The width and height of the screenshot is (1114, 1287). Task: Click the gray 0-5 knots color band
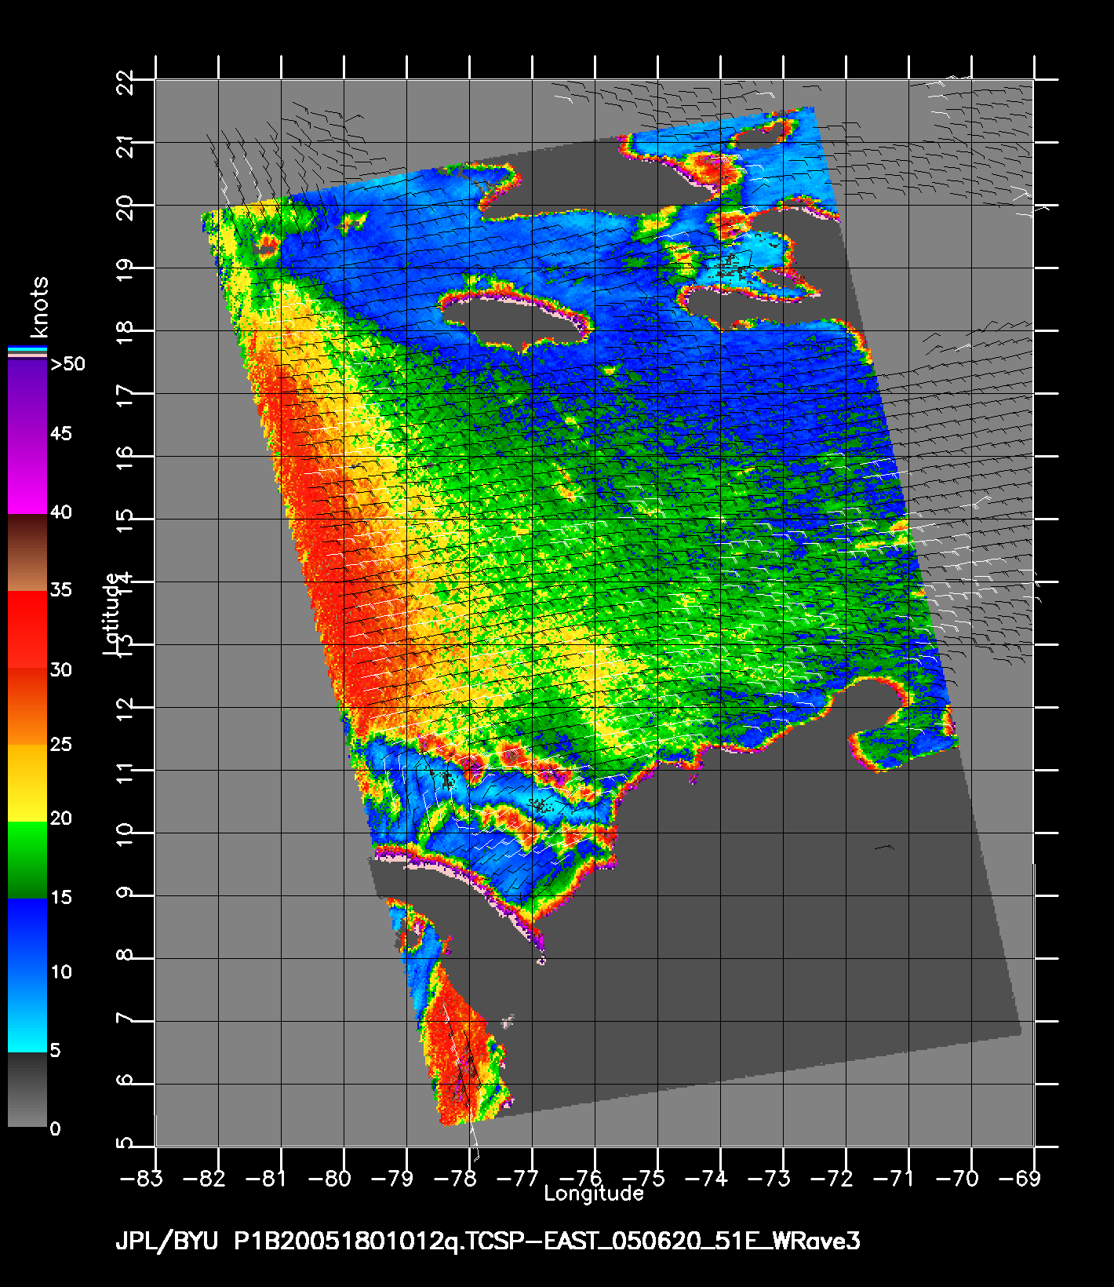pyautogui.click(x=27, y=1089)
